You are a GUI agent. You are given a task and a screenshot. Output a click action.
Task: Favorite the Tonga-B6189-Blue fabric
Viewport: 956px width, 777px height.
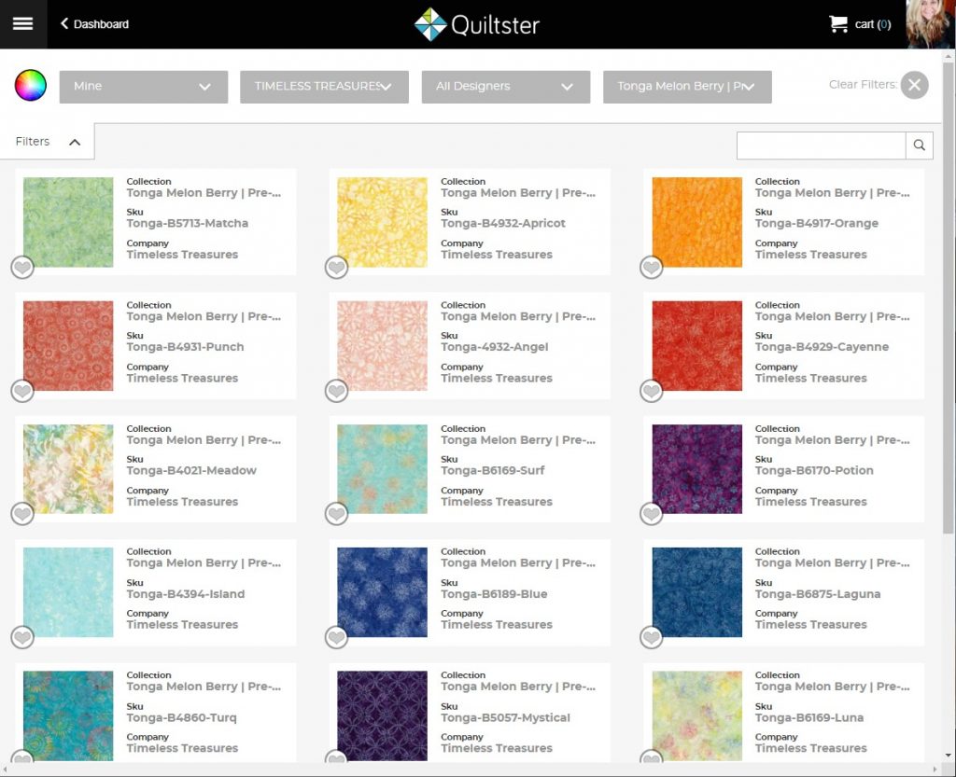(336, 638)
